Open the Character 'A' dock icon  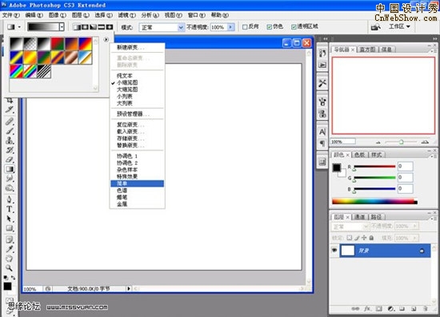click(322, 132)
